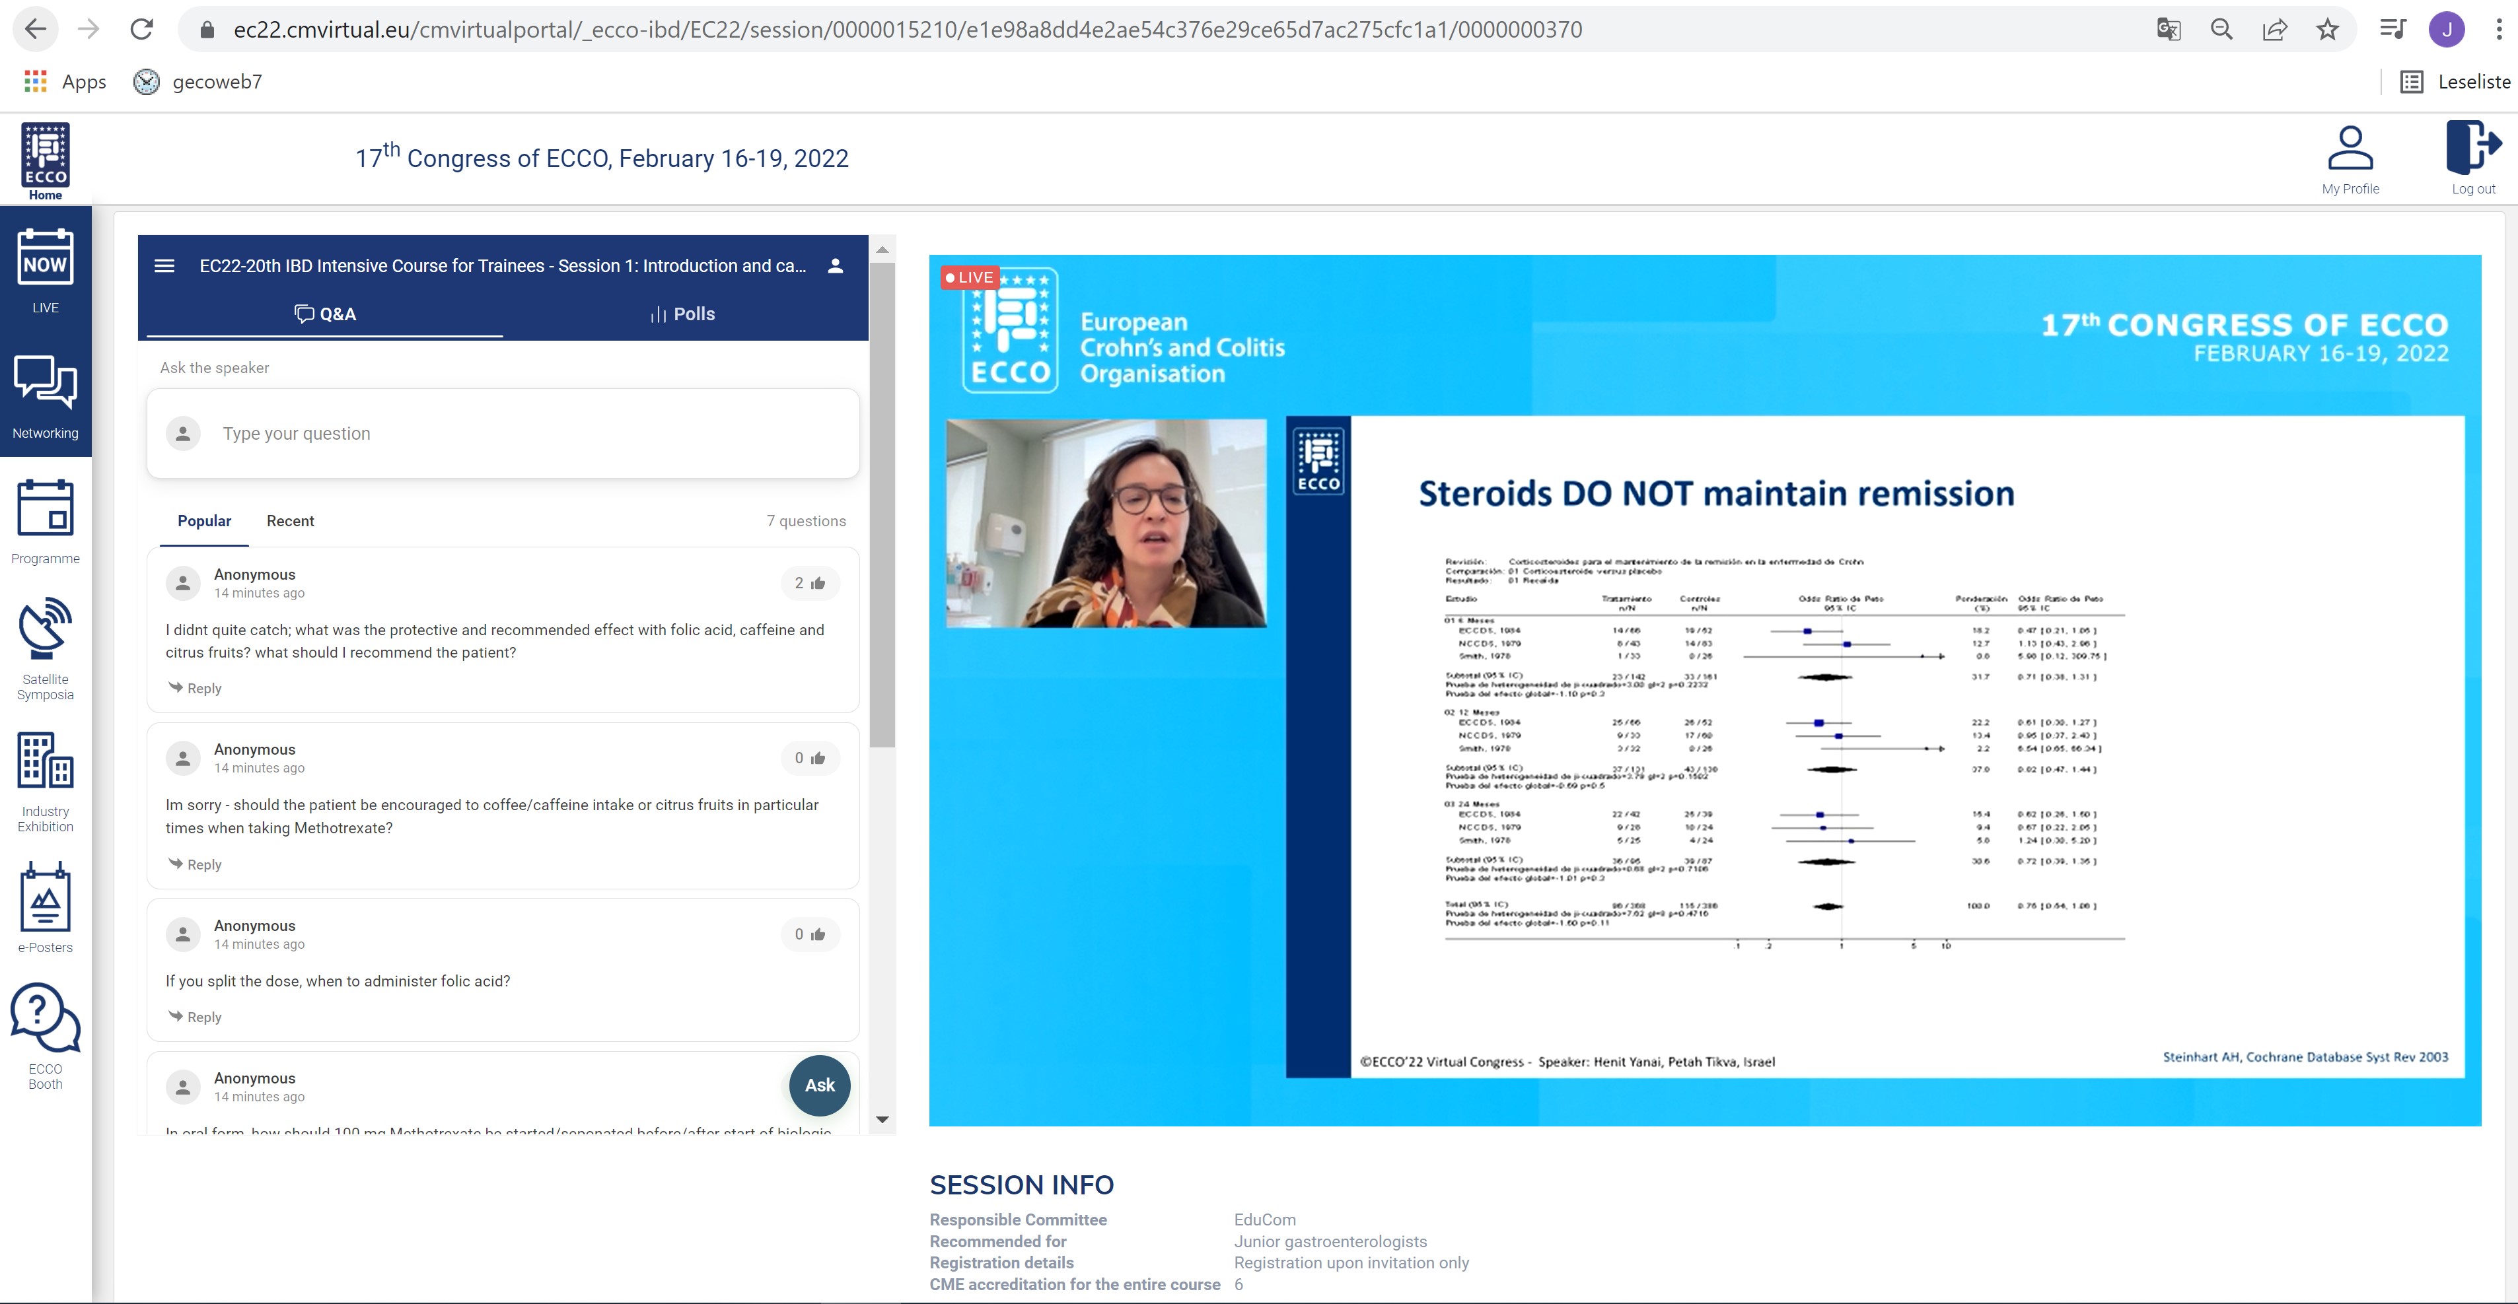Click the round Ask button
The image size is (2518, 1304).
[x=819, y=1085]
